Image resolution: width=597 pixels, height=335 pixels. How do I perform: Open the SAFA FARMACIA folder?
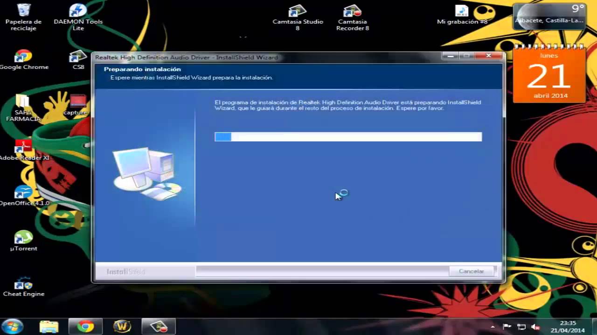[23, 108]
